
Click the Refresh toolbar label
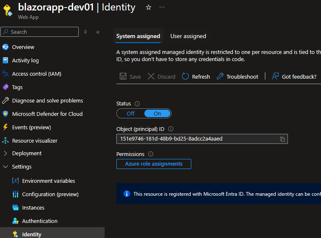point(201,77)
